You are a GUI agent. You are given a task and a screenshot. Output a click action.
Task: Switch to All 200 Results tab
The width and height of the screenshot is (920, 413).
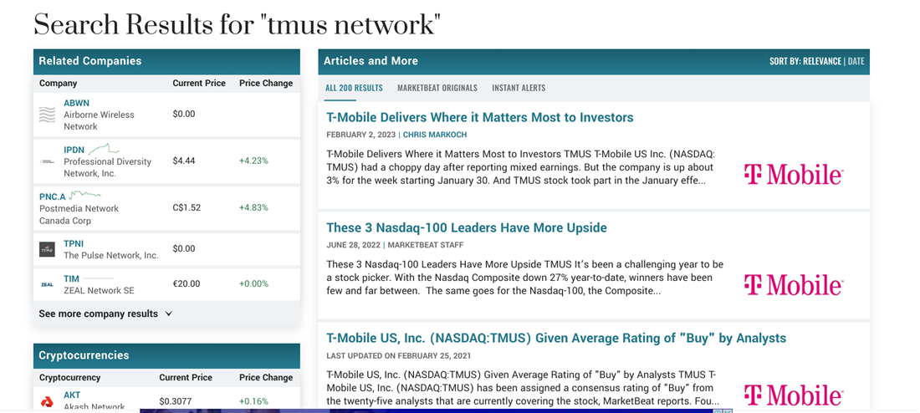354,88
